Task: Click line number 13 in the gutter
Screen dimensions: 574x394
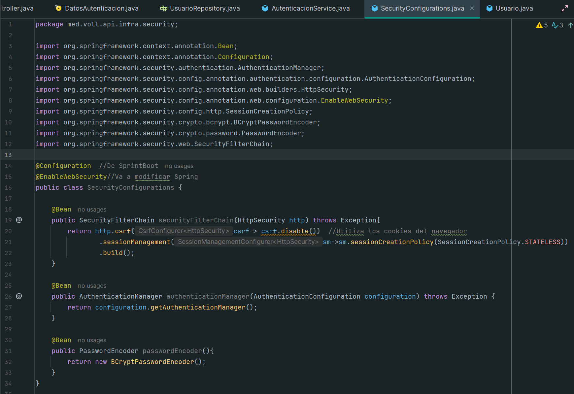Action: point(8,155)
